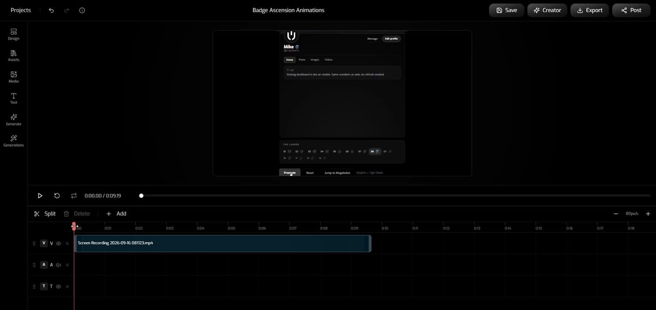Click the playback scrubber handle
Image resolution: width=656 pixels, height=310 pixels.
click(x=141, y=195)
